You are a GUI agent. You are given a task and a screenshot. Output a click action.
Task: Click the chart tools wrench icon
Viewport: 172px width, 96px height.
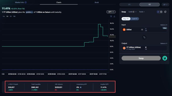coord(111,16)
